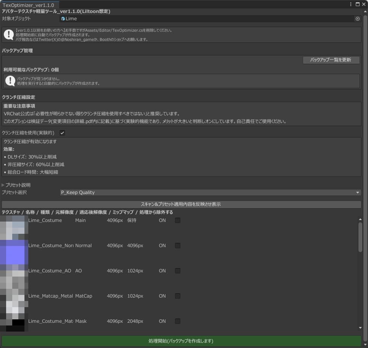Select the Lime_Costume texture thumbnail
The image size is (368, 348).
click(x=14, y=227)
